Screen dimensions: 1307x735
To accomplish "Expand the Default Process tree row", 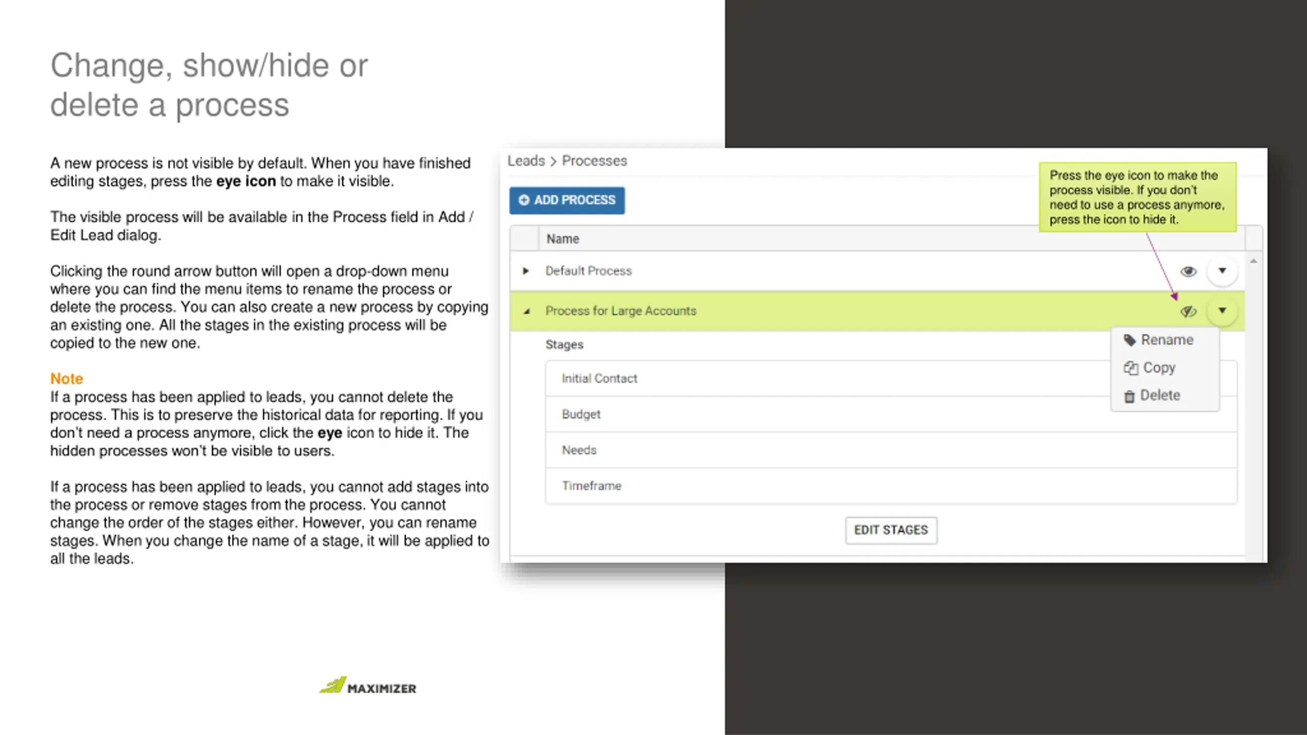I will click(x=525, y=271).
